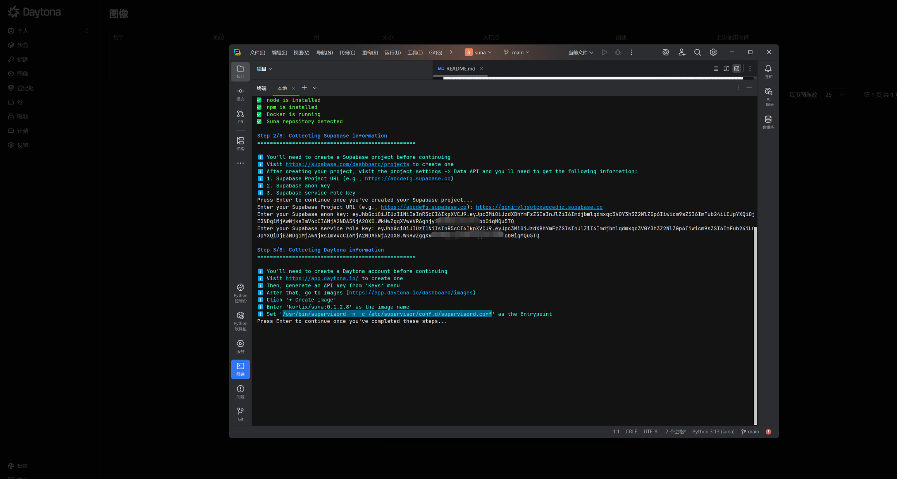Screen dimensions: 897x479
Task: Open the Structure tool window
Action: point(240,143)
